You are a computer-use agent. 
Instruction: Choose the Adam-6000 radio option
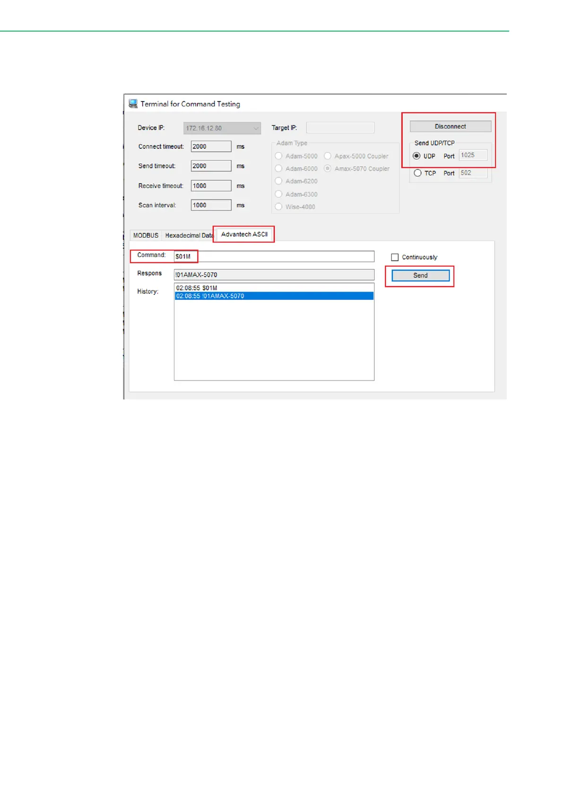tap(278, 169)
